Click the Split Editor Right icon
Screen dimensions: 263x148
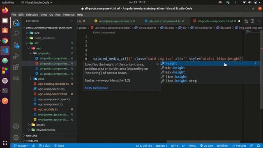click(252, 21)
